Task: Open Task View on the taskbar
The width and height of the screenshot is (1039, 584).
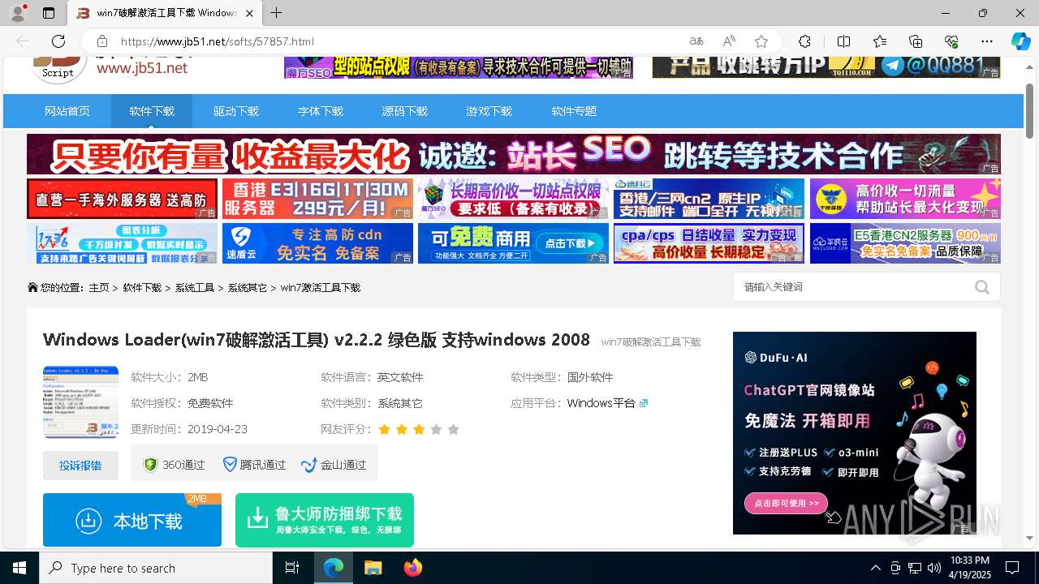Action: [x=292, y=568]
